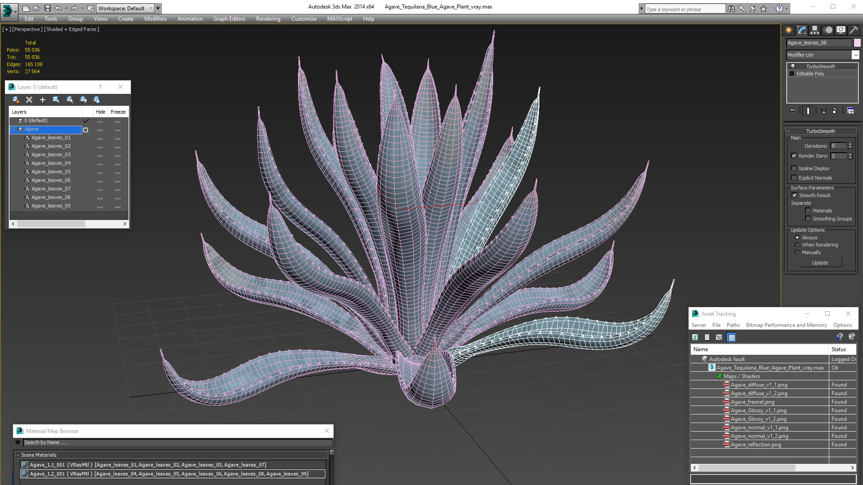Click the Perspective viewport label
Image resolution: width=863 pixels, height=485 pixels.
[x=27, y=29]
